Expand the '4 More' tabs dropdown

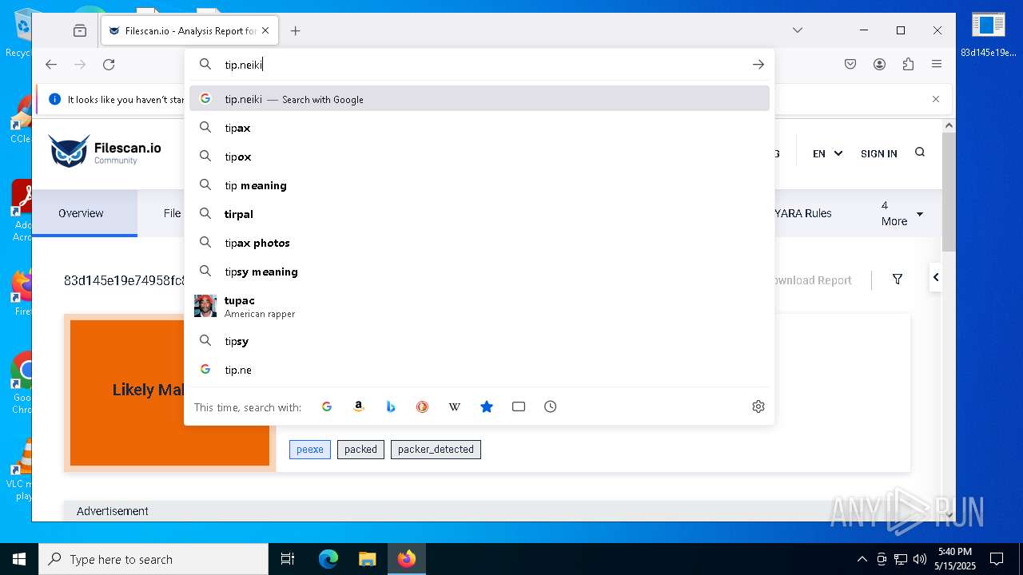click(x=902, y=213)
